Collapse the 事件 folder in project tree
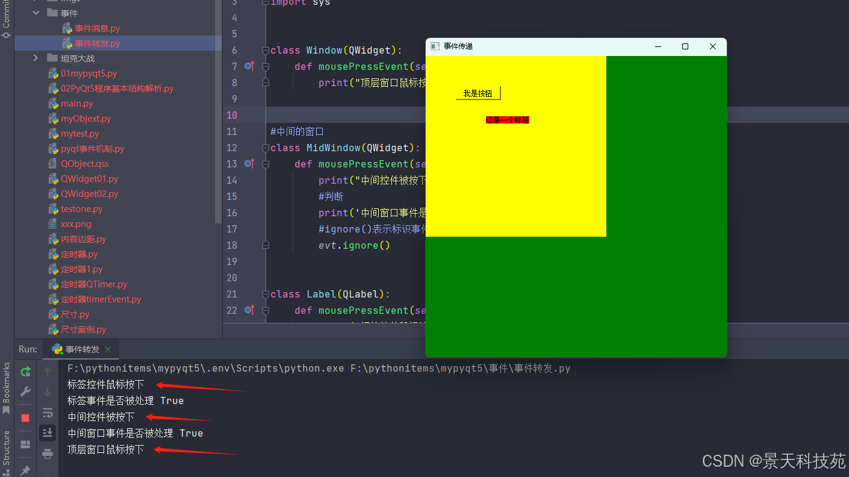 (36, 13)
